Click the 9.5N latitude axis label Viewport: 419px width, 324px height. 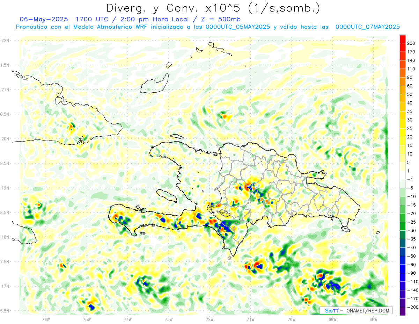(5, 163)
